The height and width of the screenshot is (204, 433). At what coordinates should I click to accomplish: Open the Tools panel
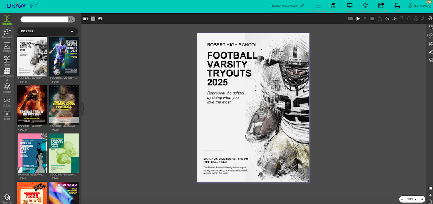point(7,115)
